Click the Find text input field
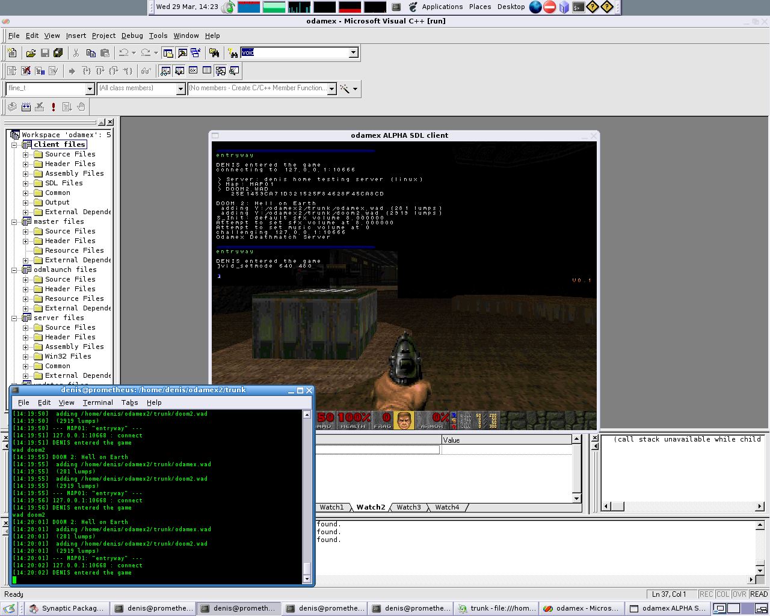Image resolution: width=770 pixels, height=616 pixels. point(295,53)
